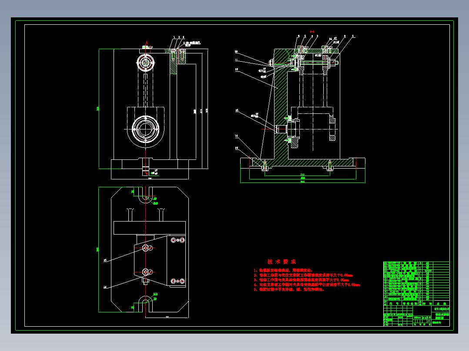This screenshot has height=351, width=469.
Task: Click technical requirement line 2 ending 0.05mm
Action: (x=303, y=275)
